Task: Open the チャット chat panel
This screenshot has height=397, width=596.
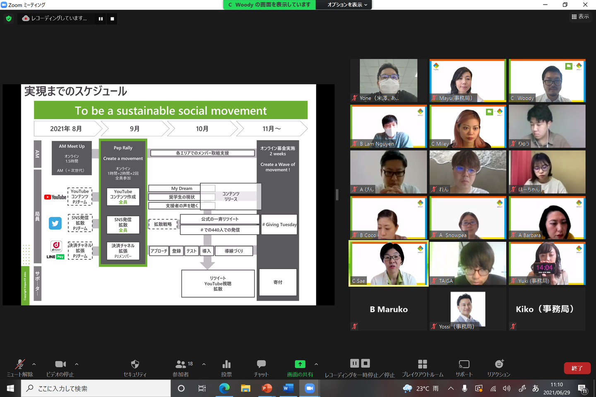Action: (261, 368)
